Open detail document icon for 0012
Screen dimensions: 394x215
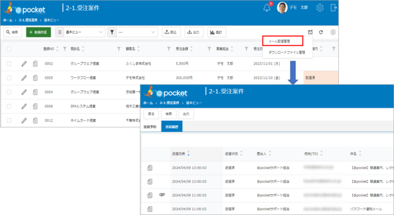tap(35, 121)
